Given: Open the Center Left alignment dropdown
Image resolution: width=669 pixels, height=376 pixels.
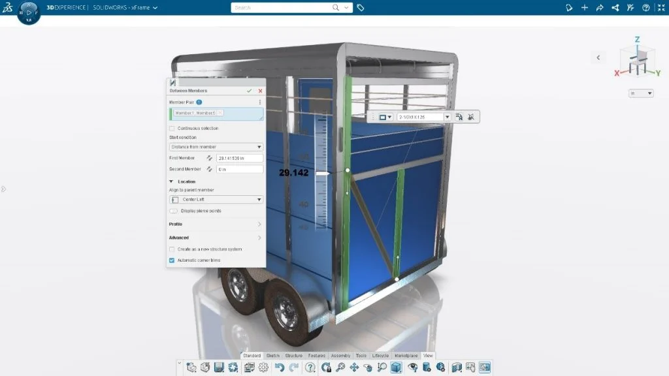Looking at the screenshot, I should click(x=216, y=199).
